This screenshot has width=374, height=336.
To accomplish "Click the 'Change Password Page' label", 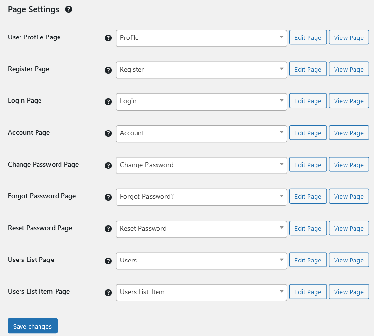I will coord(43,164).
